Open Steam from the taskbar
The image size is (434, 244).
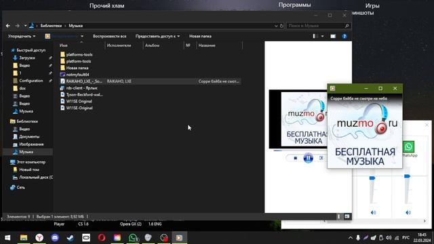(71, 238)
